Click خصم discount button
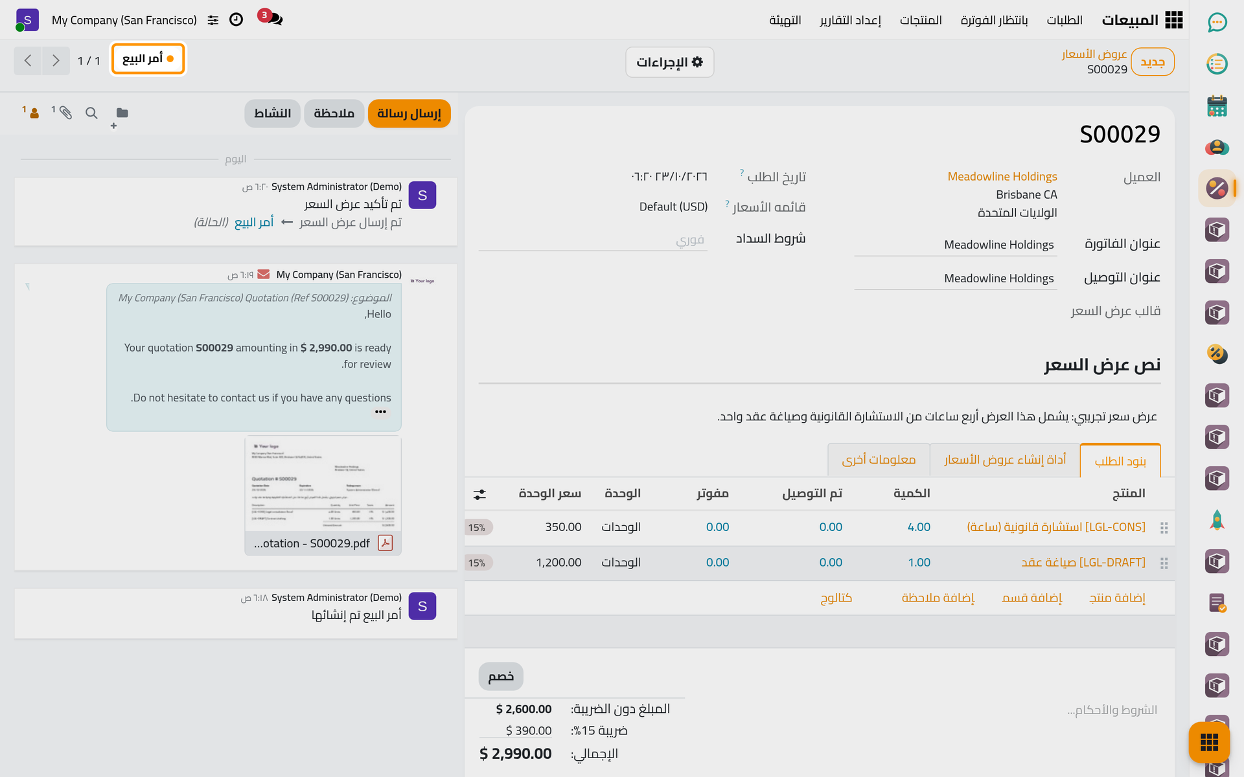The height and width of the screenshot is (777, 1244). pyautogui.click(x=501, y=677)
